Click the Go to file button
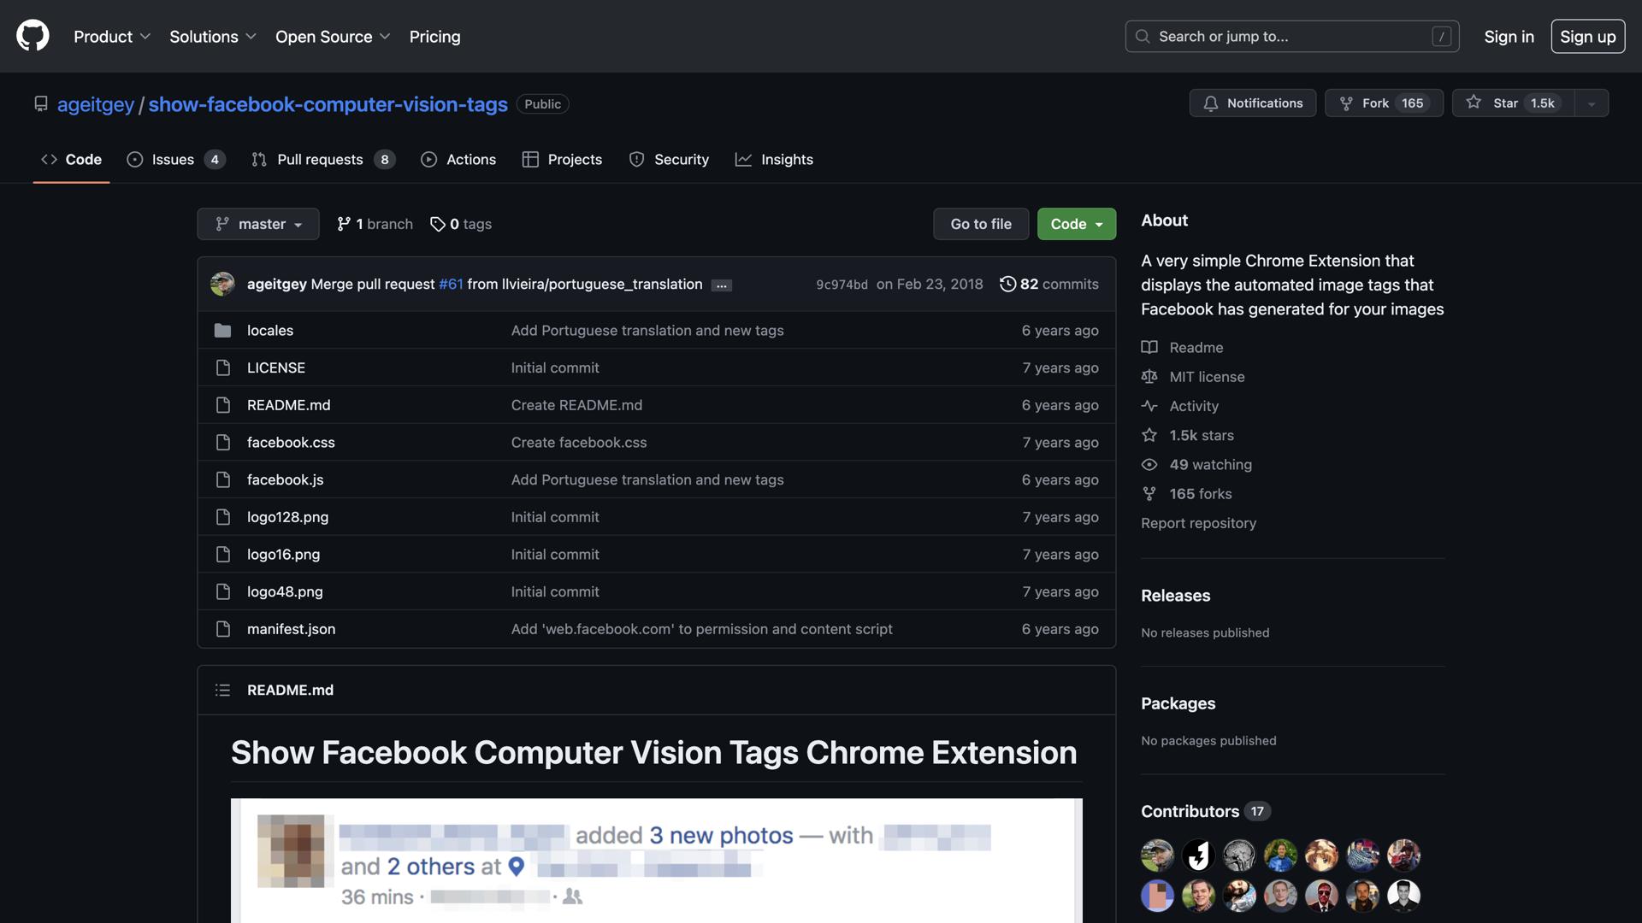Viewport: 1642px width, 923px height. [980, 224]
